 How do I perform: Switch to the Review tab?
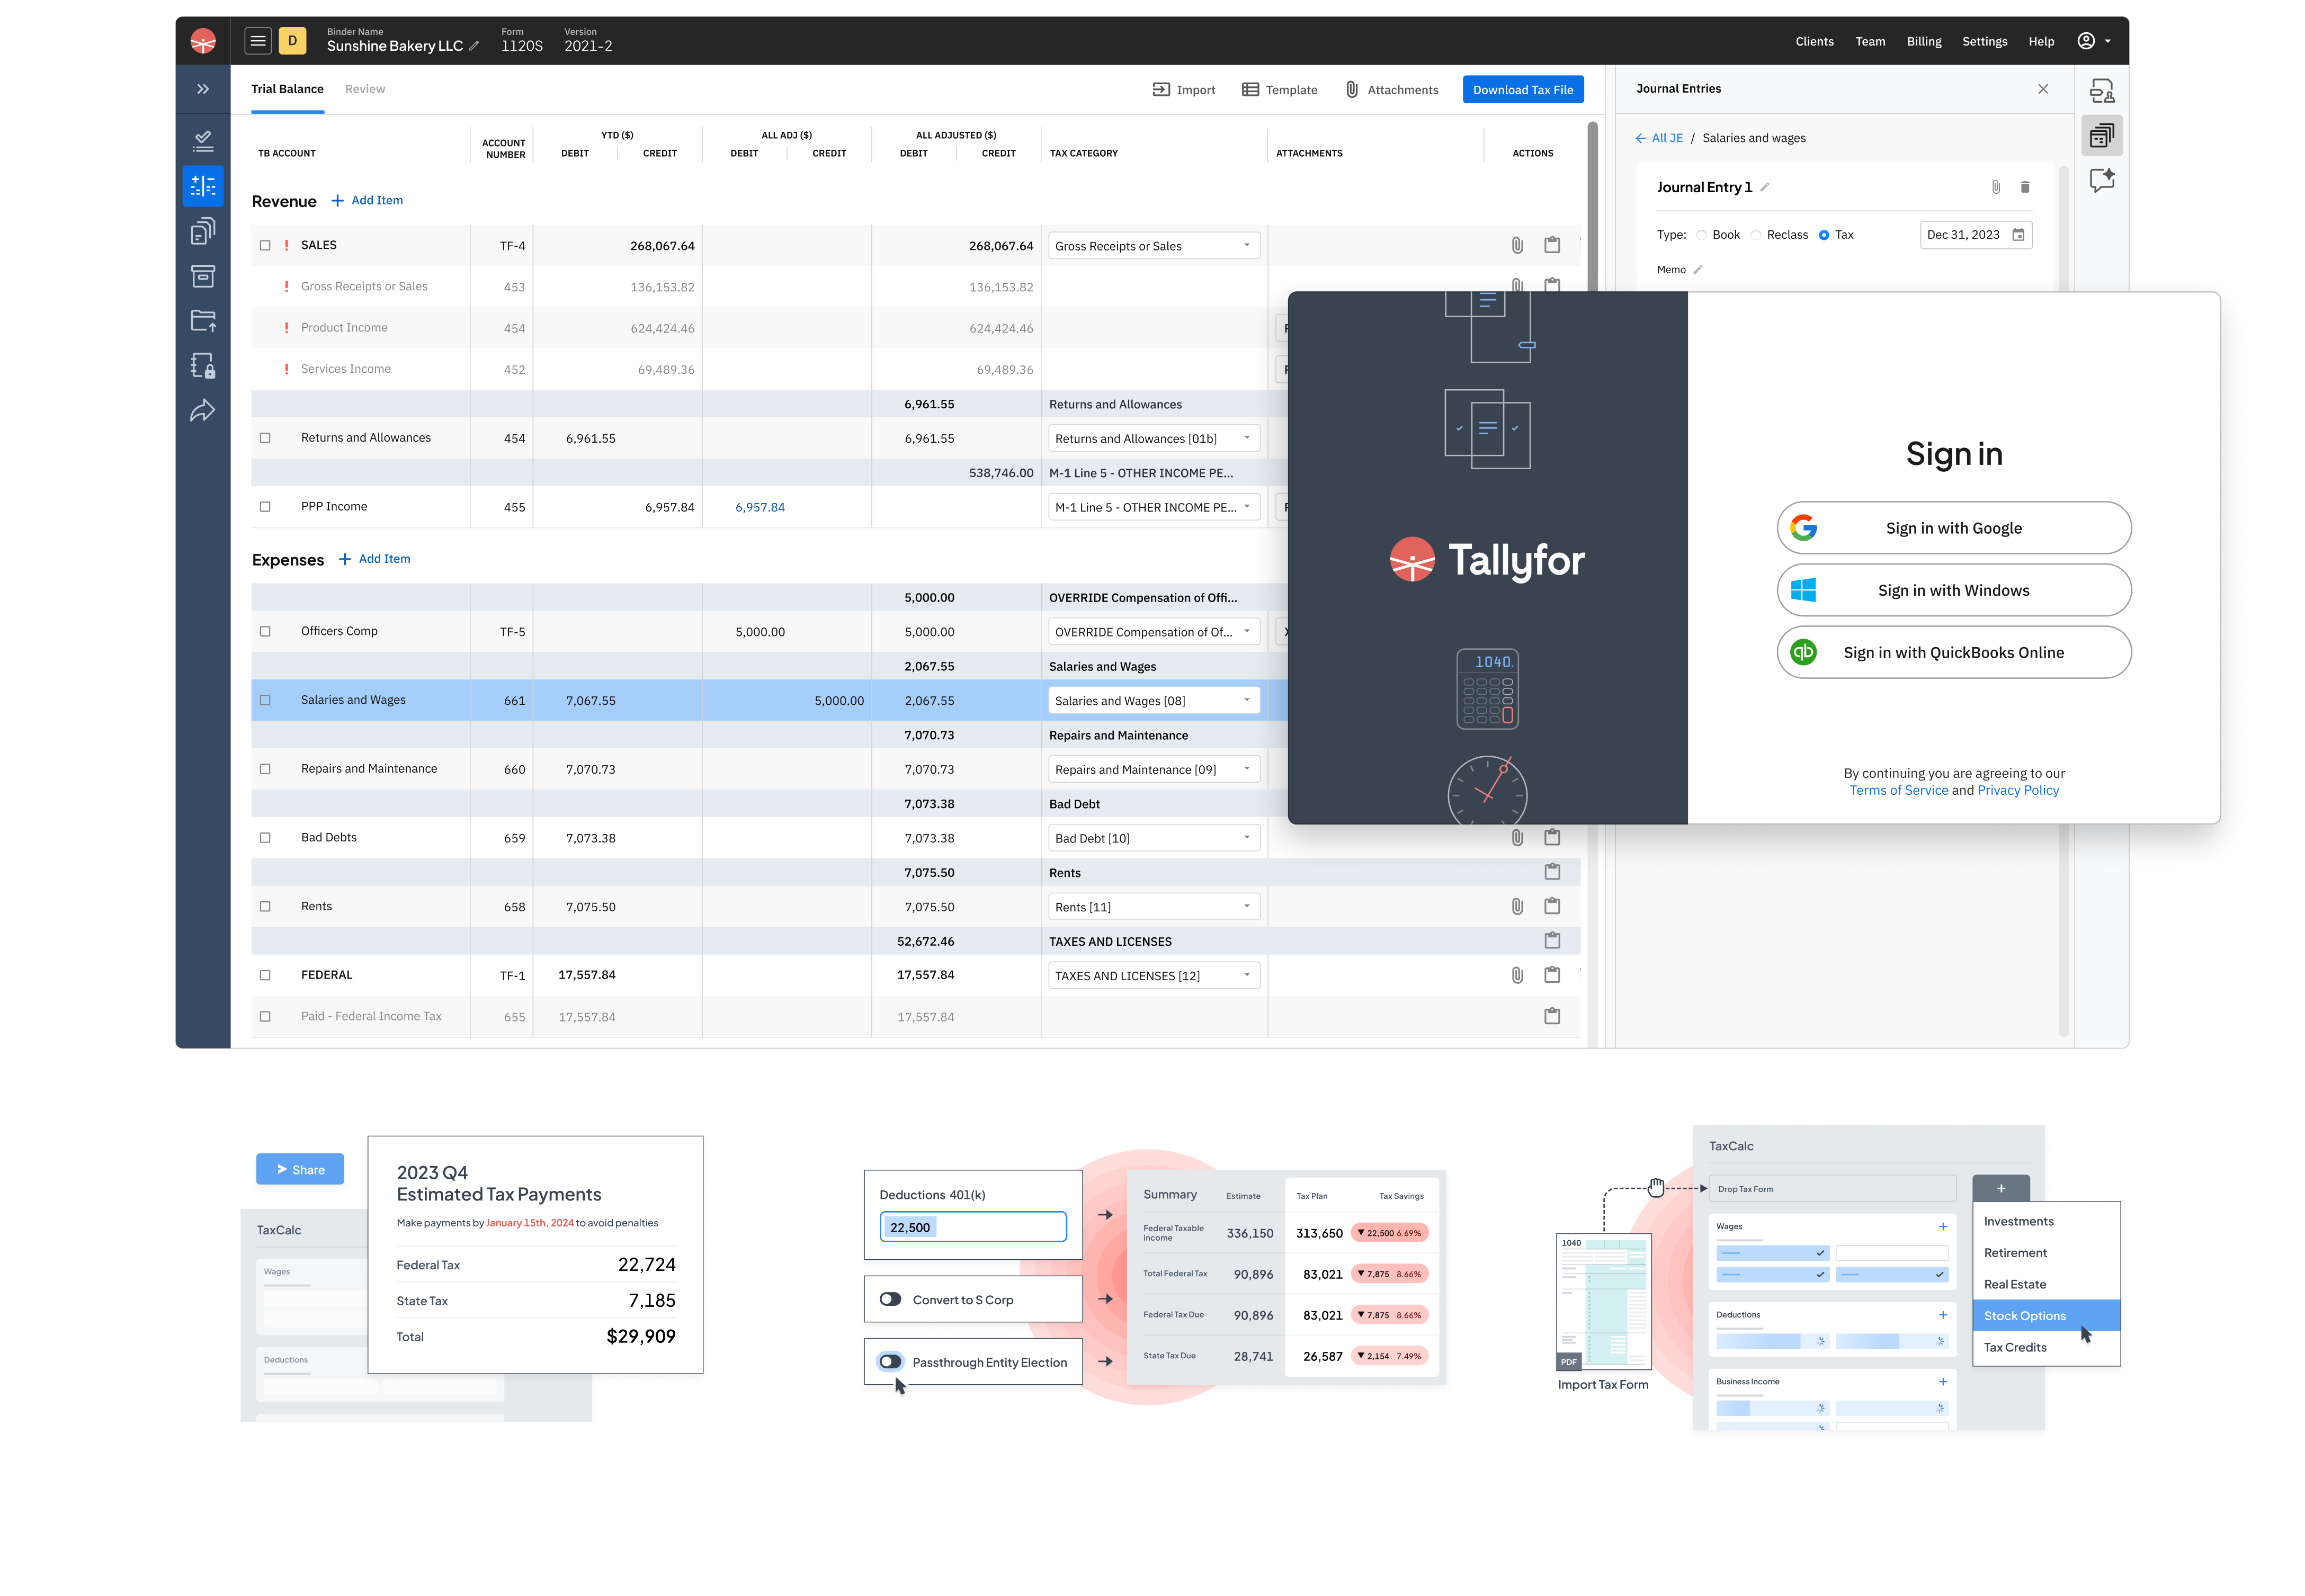[x=365, y=89]
